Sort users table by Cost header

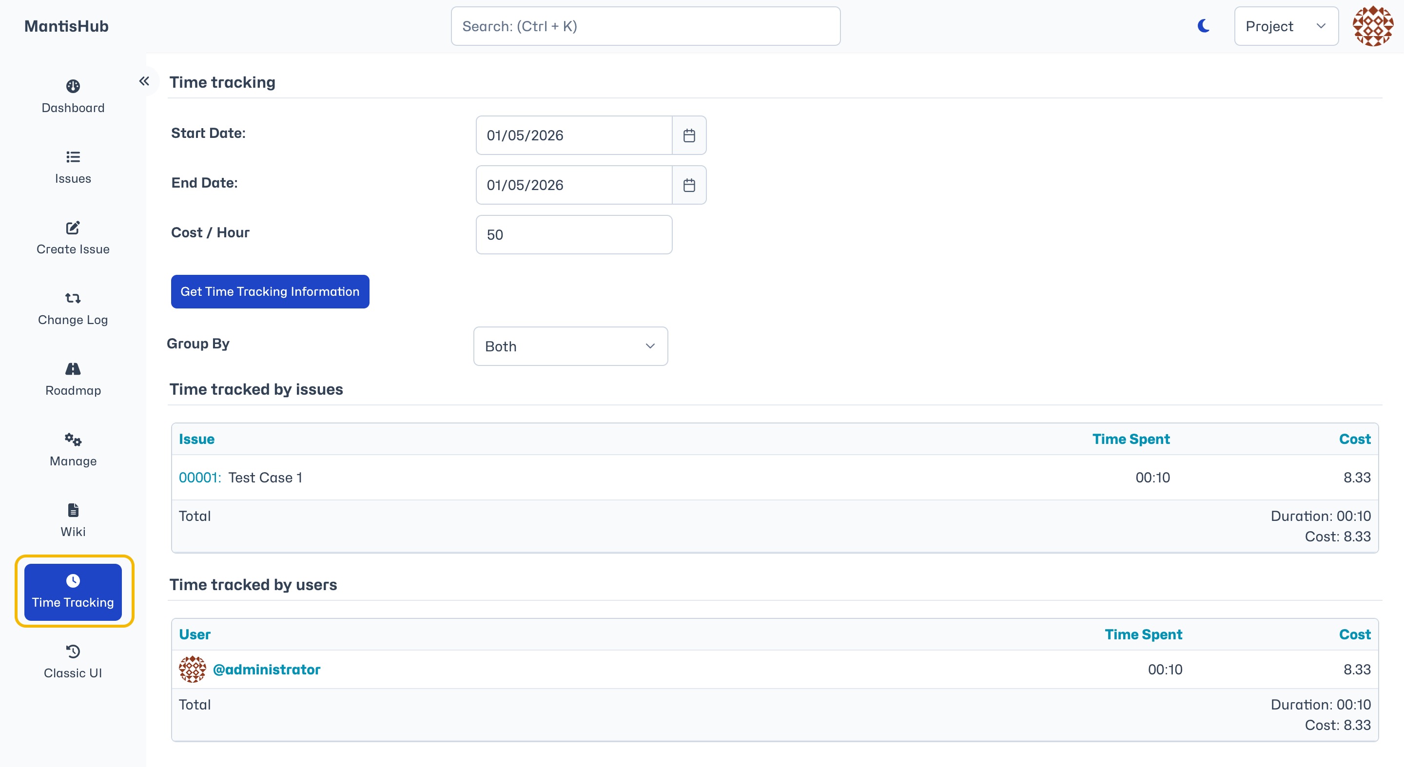point(1354,634)
